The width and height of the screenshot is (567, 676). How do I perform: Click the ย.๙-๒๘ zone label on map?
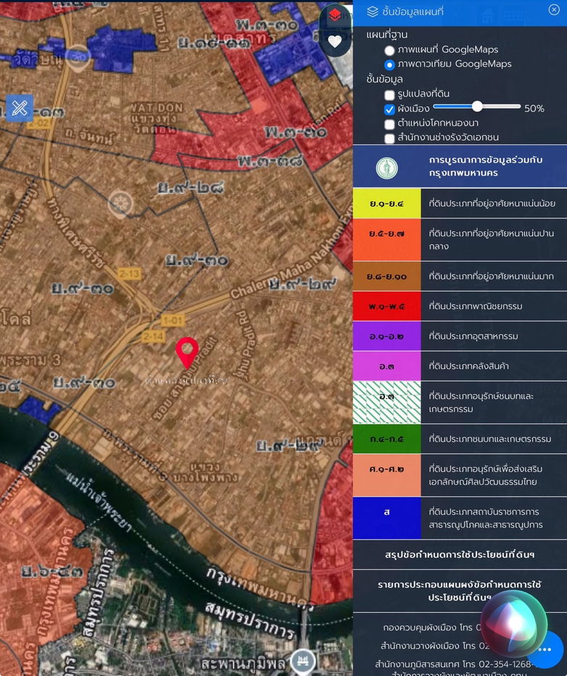(x=191, y=188)
